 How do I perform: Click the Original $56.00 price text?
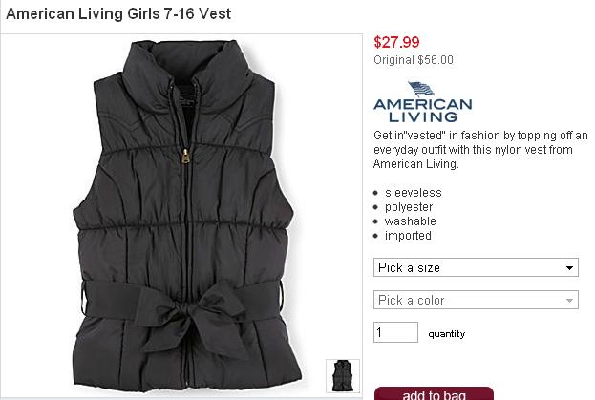point(414,60)
